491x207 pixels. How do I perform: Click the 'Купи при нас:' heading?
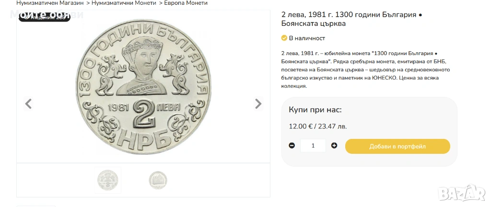pos(315,110)
